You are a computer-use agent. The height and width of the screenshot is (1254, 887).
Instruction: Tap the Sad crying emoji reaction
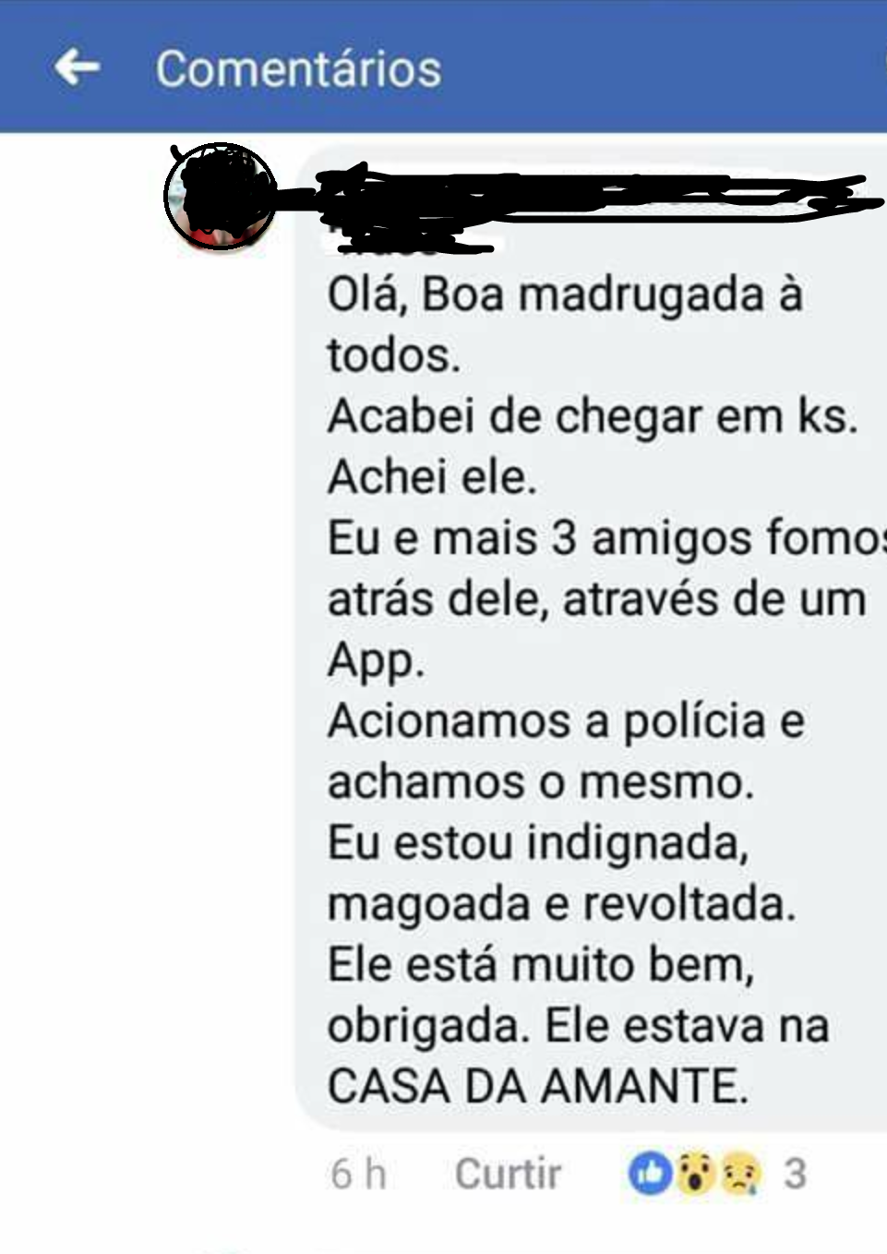tap(741, 1174)
